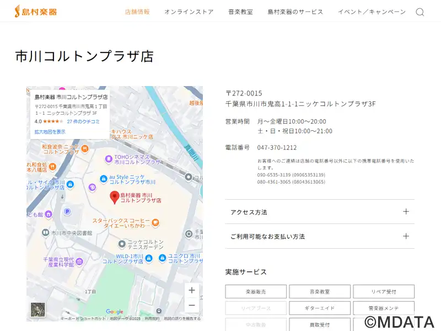Switch map to satellite thumbnail
Viewport: 441px width, 331px height.
[x=37, y=309]
